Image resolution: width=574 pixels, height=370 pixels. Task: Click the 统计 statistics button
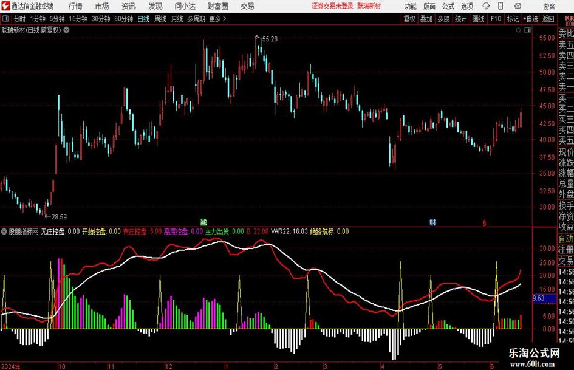pyautogui.click(x=460, y=19)
